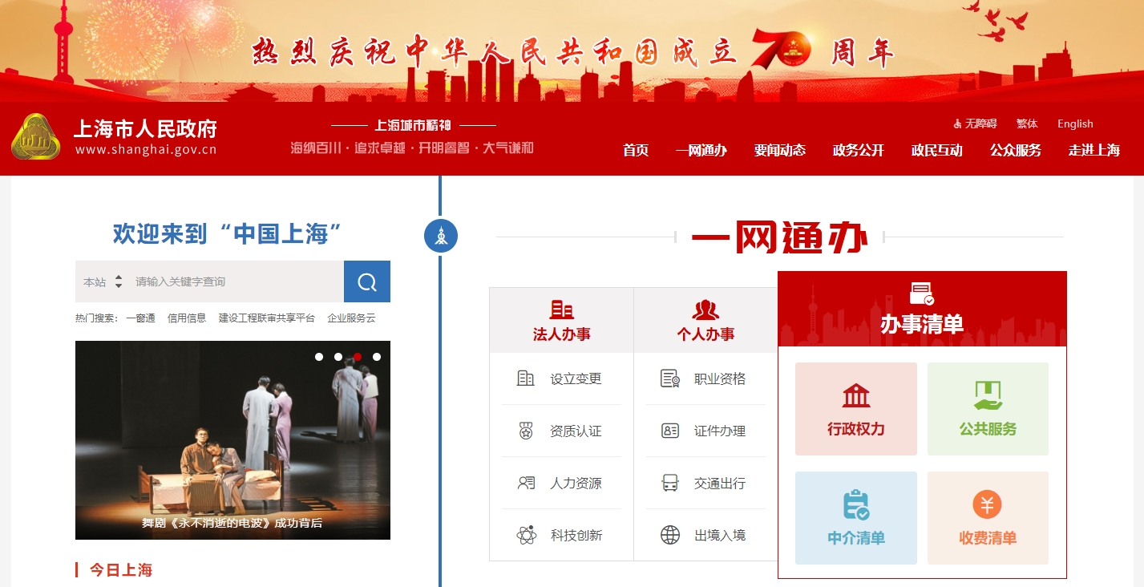Click the green 公共服务 icon
The height and width of the screenshot is (587, 1144).
(x=988, y=395)
